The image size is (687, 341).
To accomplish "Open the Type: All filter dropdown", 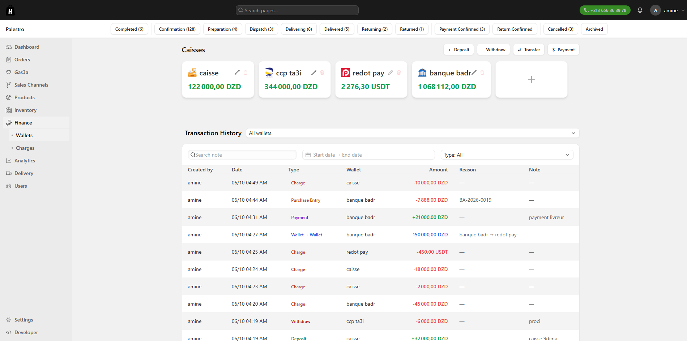I will pos(507,155).
